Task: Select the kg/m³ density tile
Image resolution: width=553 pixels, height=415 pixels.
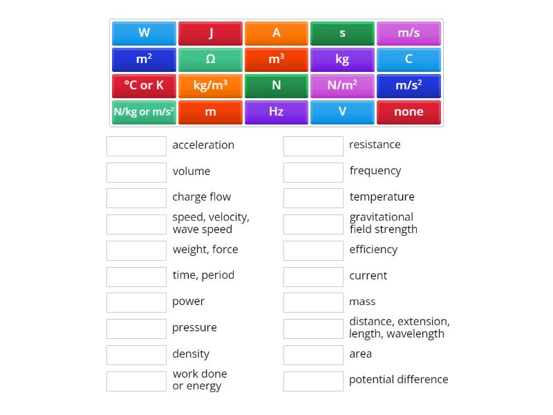Action: (x=209, y=85)
